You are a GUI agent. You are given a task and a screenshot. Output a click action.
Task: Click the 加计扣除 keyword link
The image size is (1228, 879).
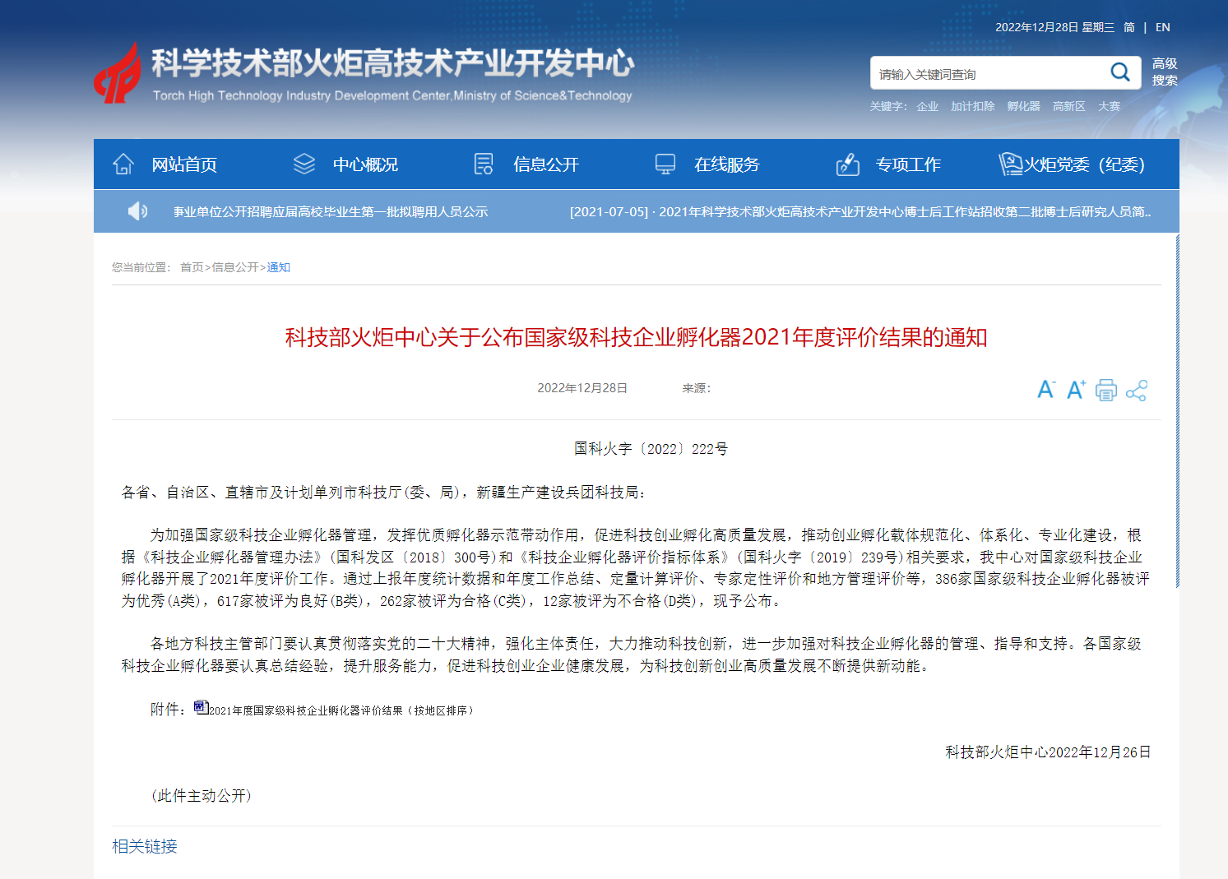click(x=972, y=106)
